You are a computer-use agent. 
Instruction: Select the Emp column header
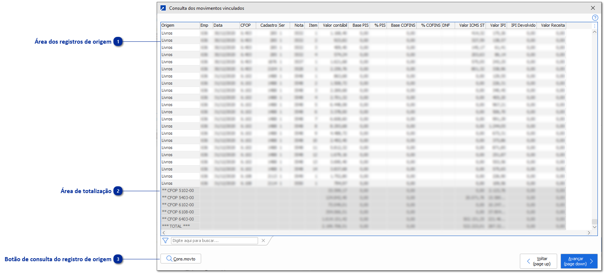(x=206, y=25)
